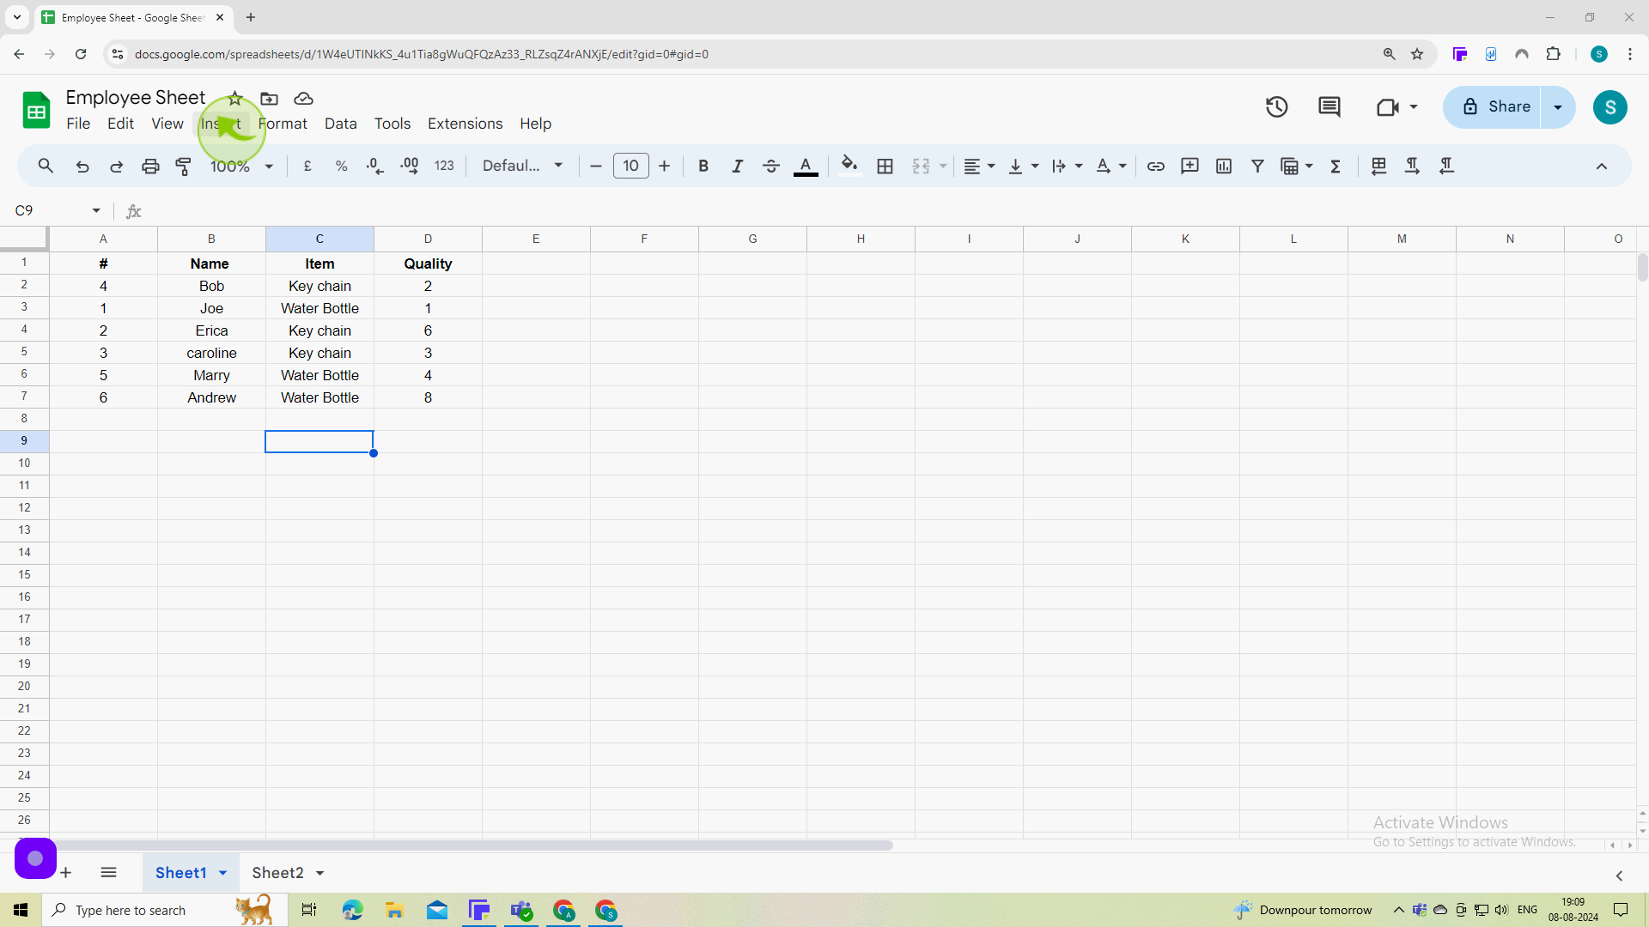1649x927 pixels.
Task: Open the Insert menu
Action: tap(221, 124)
